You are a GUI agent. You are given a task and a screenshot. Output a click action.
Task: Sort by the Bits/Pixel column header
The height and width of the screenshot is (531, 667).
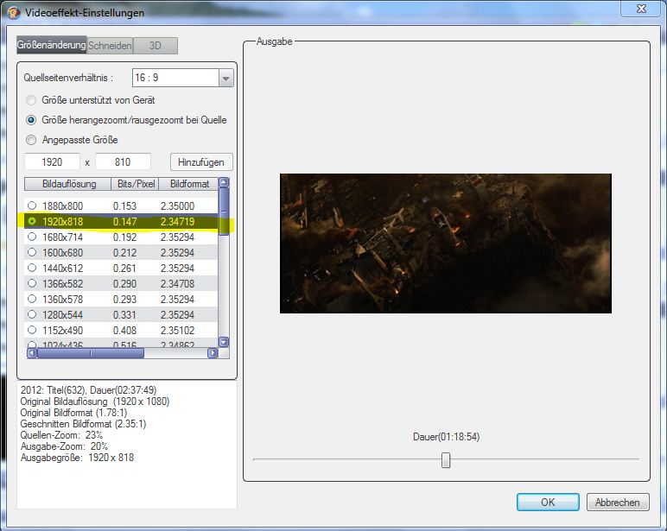click(135, 184)
